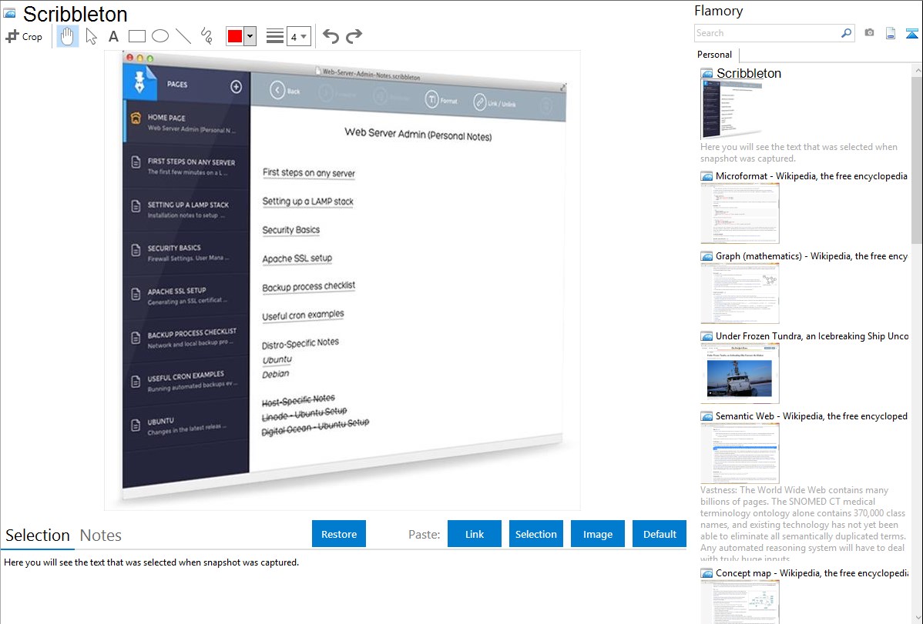Click the Back arrow in Scribbleton screenshot
This screenshot has height=624, width=923.
click(x=277, y=90)
